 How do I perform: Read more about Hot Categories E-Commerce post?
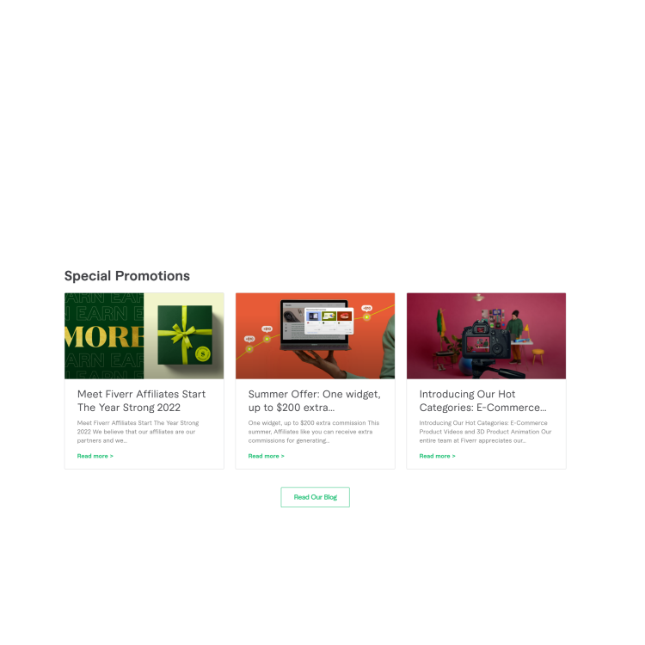click(437, 456)
